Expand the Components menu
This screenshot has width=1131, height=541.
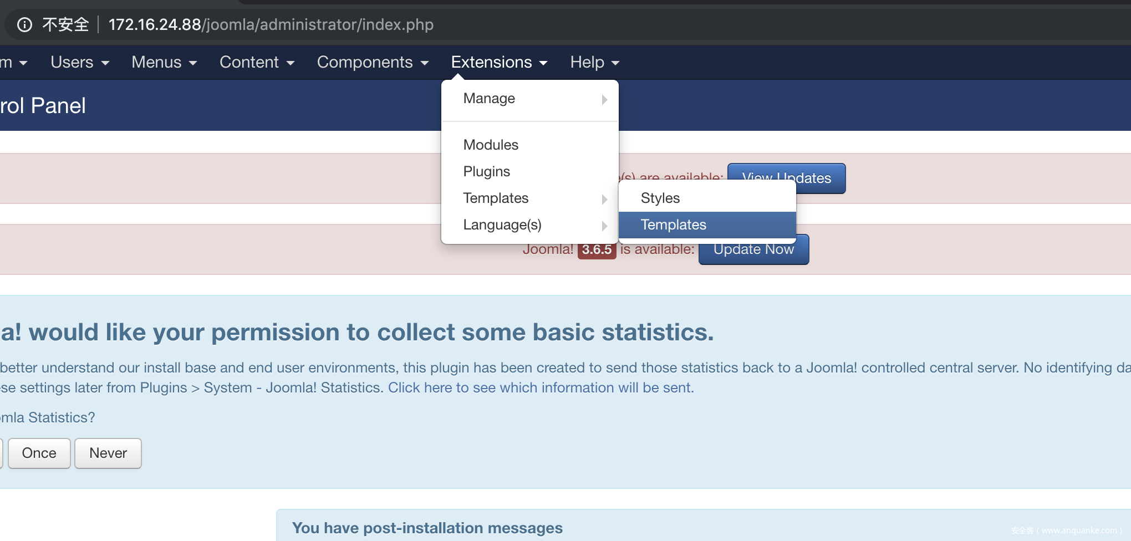[x=373, y=62]
